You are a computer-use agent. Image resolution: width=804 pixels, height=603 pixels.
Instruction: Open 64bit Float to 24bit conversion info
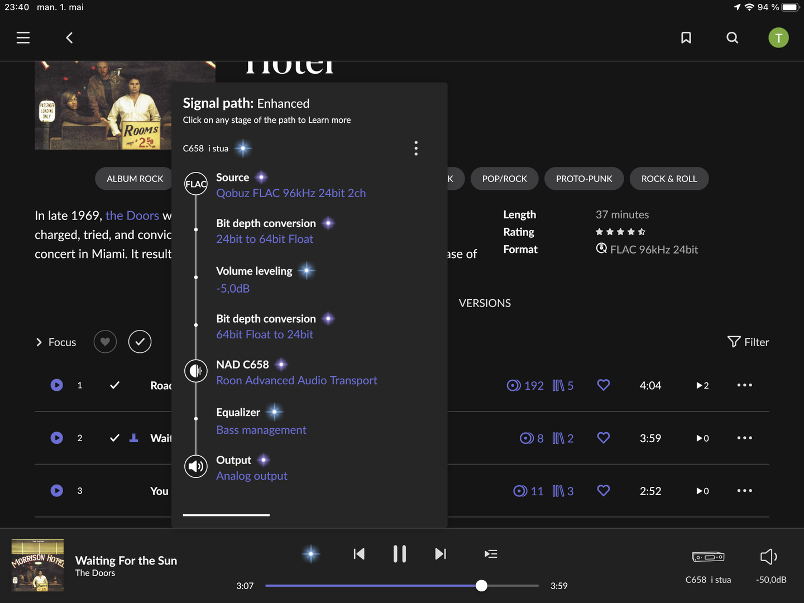tap(265, 334)
